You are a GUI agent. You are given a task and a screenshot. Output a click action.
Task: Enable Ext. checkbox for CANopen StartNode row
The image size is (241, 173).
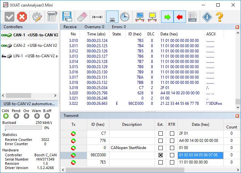tap(161, 148)
